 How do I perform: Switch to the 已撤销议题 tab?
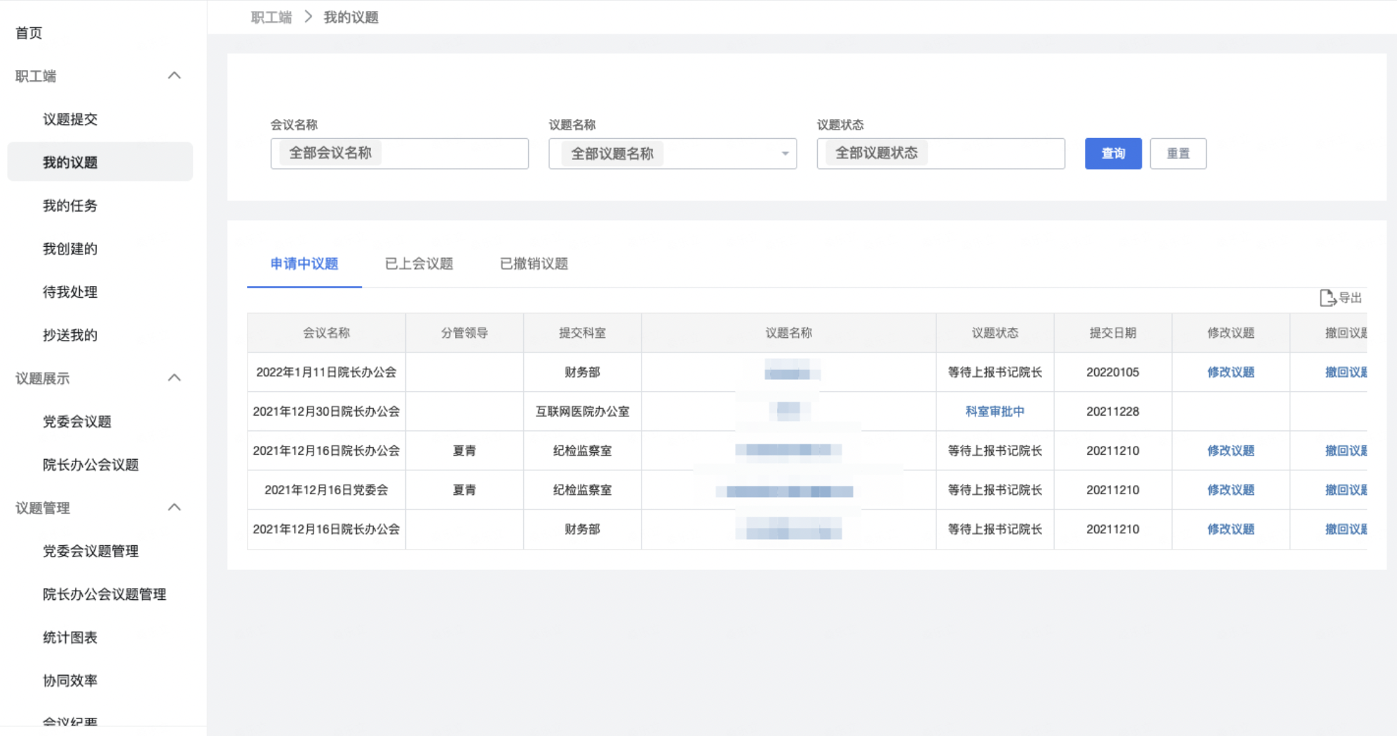(x=534, y=264)
